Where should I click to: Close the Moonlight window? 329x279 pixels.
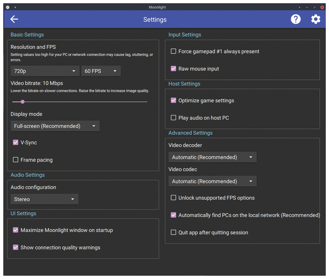click(x=322, y=7)
